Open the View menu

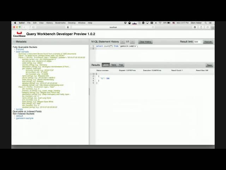point(41,23)
